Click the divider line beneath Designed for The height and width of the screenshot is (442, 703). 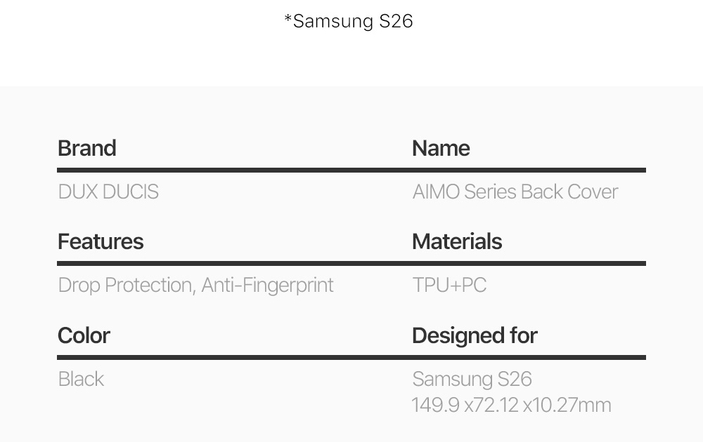(x=529, y=357)
